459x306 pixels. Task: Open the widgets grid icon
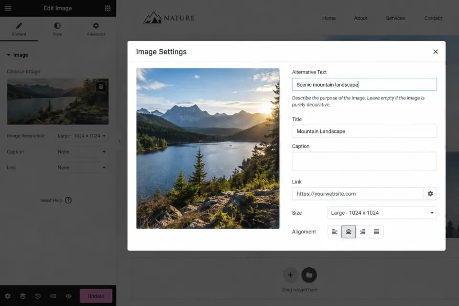tap(108, 8)
